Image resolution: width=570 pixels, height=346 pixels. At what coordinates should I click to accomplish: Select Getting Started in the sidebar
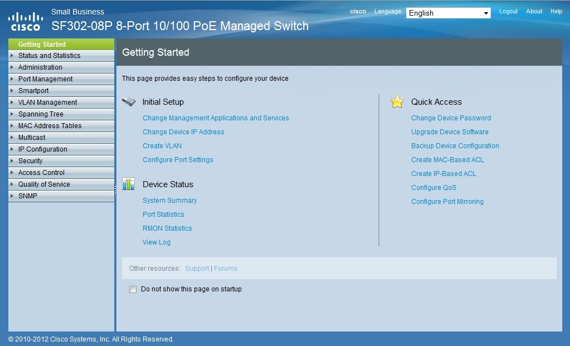(x=42, y=45)
